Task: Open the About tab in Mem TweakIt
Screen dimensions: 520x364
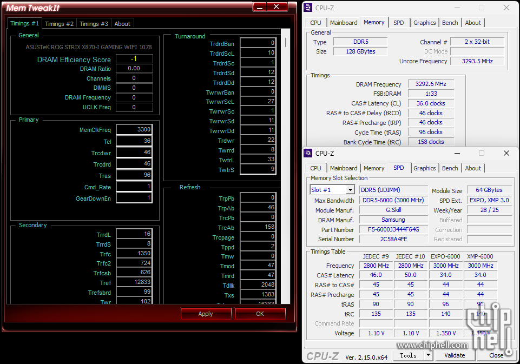Action: coord(122,24)
